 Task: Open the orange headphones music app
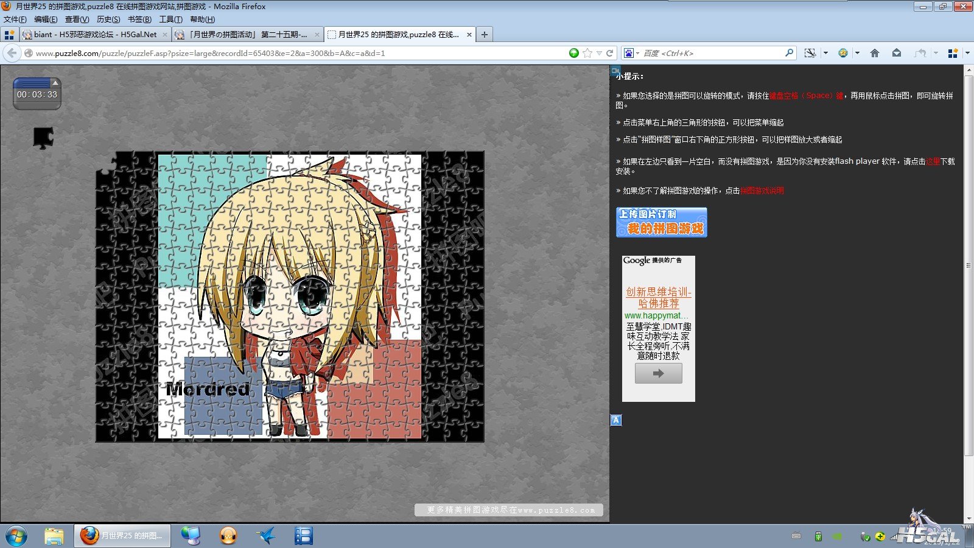pyautogui.click(x=228, y=536)
